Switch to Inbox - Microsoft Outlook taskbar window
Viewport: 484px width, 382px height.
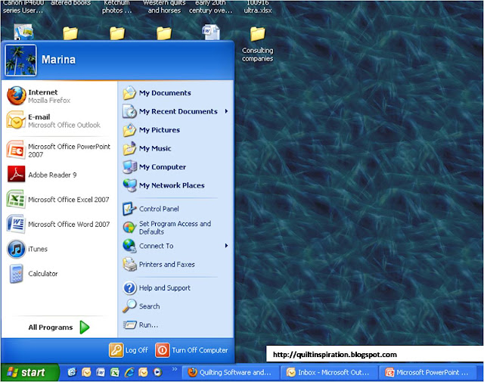click(x=329, y=373)
